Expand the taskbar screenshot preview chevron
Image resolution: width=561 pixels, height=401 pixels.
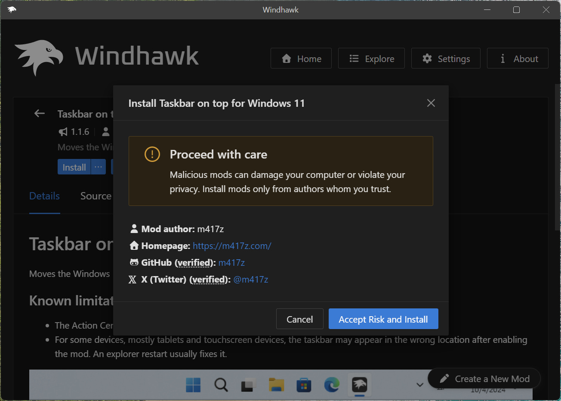click(x=419, y=384)
